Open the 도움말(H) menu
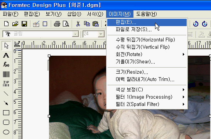The height and width of the screenshot is (139, 211). 147,14
